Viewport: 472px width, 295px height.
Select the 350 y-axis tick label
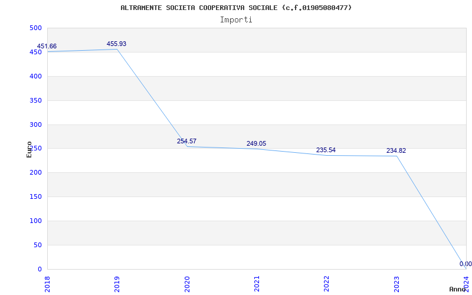point(35,100)
